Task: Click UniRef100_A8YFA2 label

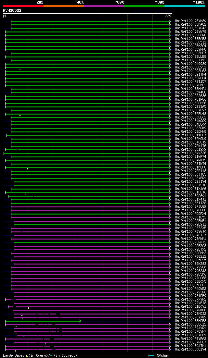Action: [x=190, y=339]
